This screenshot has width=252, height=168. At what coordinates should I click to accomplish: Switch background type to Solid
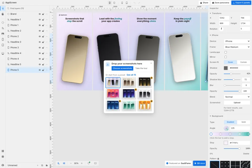[244, 122]
